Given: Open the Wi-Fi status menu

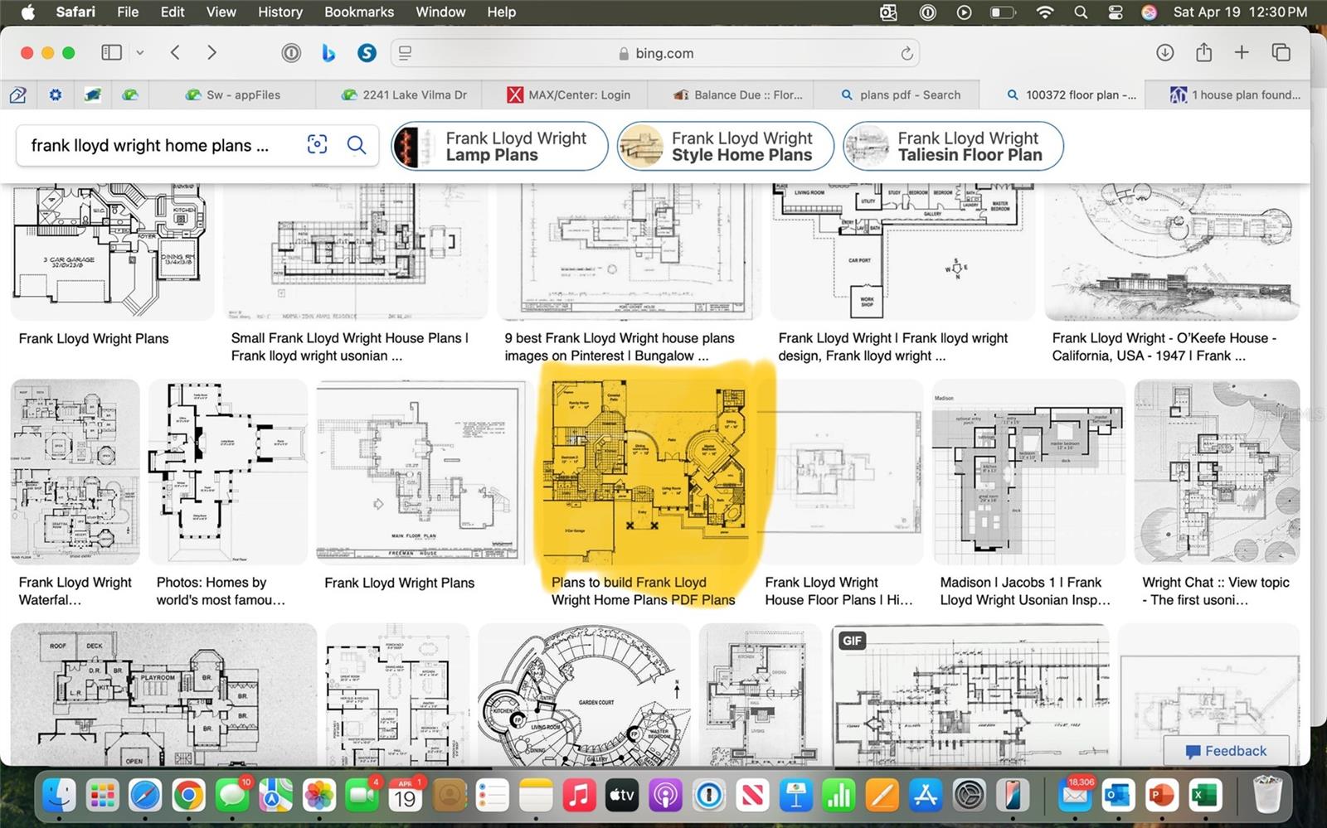Looking at the screenshot, I should click(1045, 12).
